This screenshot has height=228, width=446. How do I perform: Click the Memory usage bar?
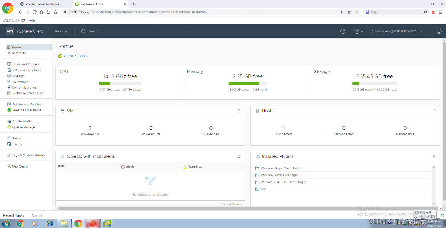coord(247,83)
